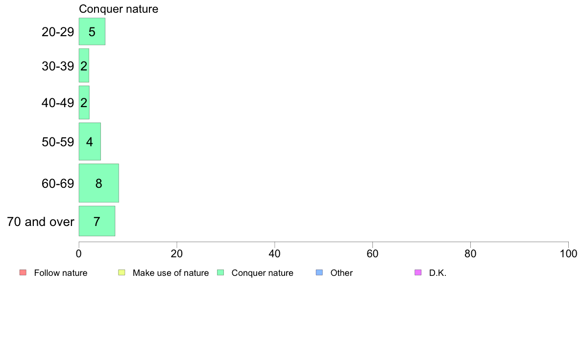Click the 70 and over axis label
This screenshot has height=360, width=582.
click(x=41, y=222)
